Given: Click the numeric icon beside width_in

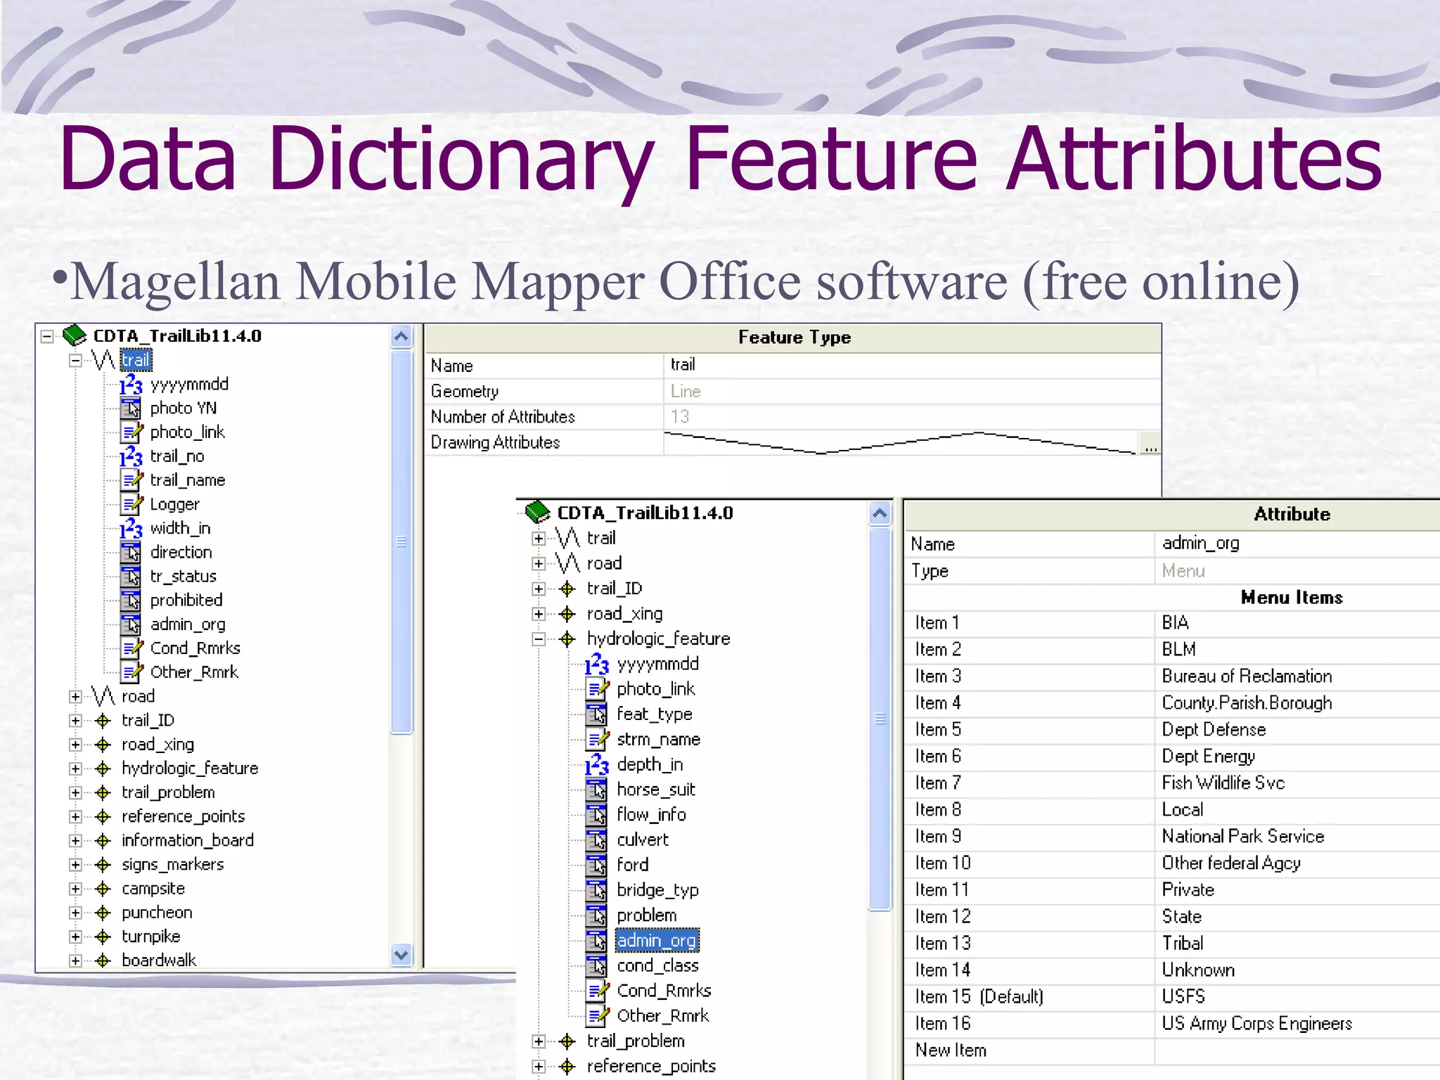Looking at the screenshot, I should [x=131, y=528].
